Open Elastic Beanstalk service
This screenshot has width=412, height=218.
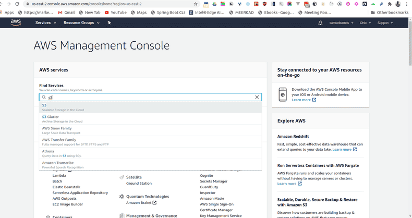[66, 187]
